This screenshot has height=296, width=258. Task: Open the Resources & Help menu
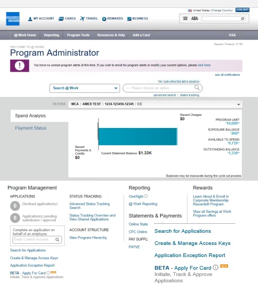(x=111, y=35)
